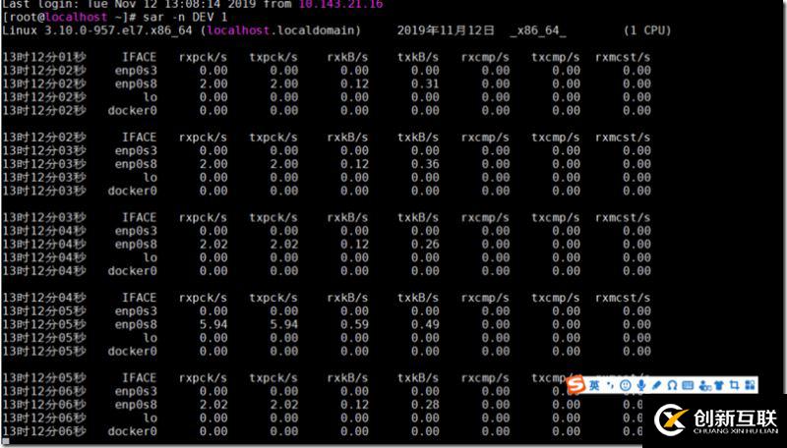This screenshot has width=787, height=448.
Task: Open the Sogou account user icon
Action: 705,385
